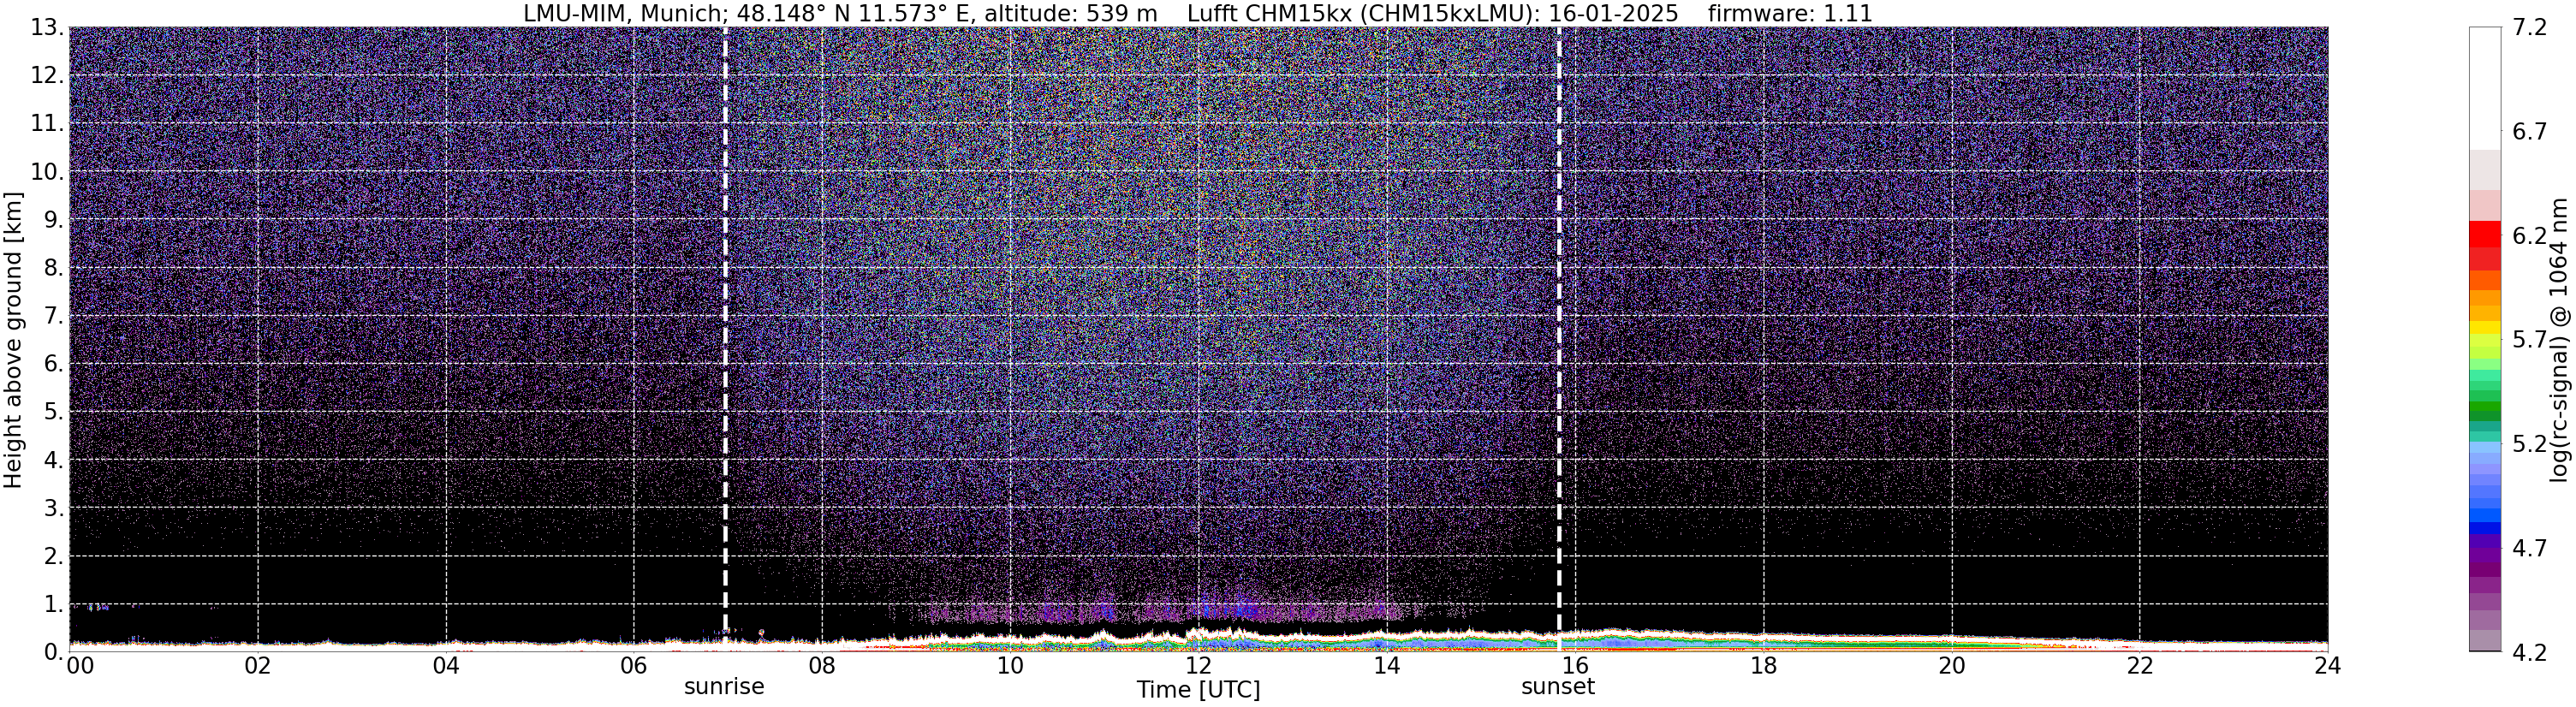
Task: Click the y-axis tick label '6.'
Action: coord(54,364)
